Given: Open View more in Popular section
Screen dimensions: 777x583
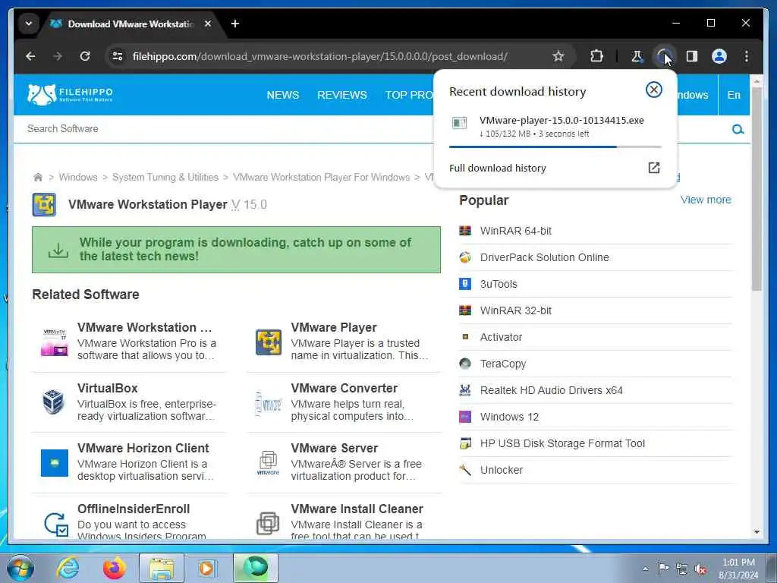Looking at the screenshot, I should pyautogui.click(x=706, y=200).
